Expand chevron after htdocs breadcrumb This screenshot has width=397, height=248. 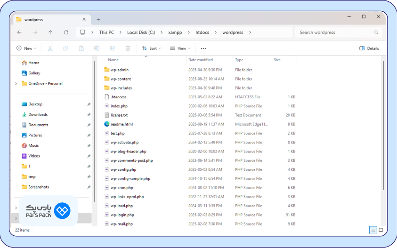click(x=216, y=32)
